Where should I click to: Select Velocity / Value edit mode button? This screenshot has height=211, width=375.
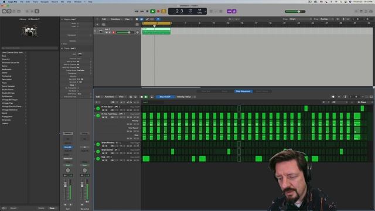click(x=184, y=97)
